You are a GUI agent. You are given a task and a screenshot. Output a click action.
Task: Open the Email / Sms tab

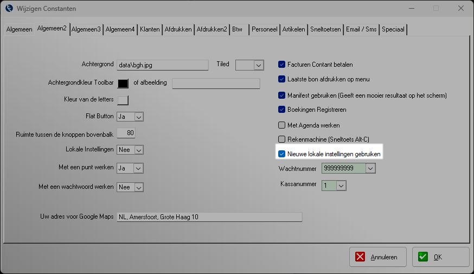tap(362, 29)
